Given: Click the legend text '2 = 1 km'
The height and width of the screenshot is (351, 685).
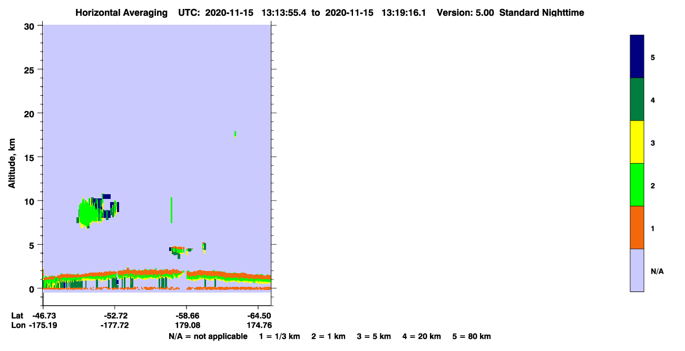Looking at the screenshot, I should point(328,336).
